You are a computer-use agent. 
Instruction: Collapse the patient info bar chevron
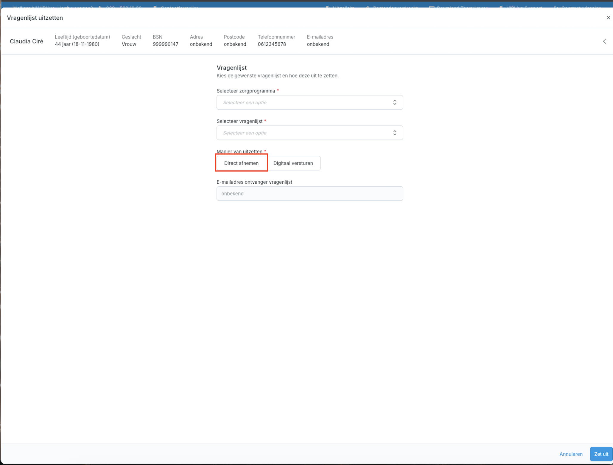(x=604, y=41)
